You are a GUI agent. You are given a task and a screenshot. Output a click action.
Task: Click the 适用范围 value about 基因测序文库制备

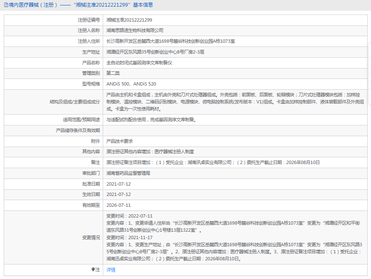pyautogui.click(x=151, y=120)
